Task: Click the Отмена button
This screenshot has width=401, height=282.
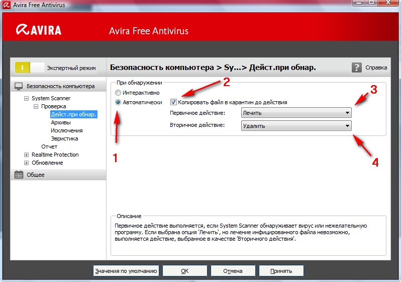Action: pos(233,271)
